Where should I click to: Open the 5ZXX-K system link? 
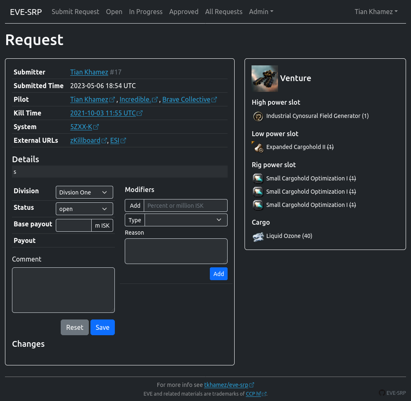tap(81, 127)
